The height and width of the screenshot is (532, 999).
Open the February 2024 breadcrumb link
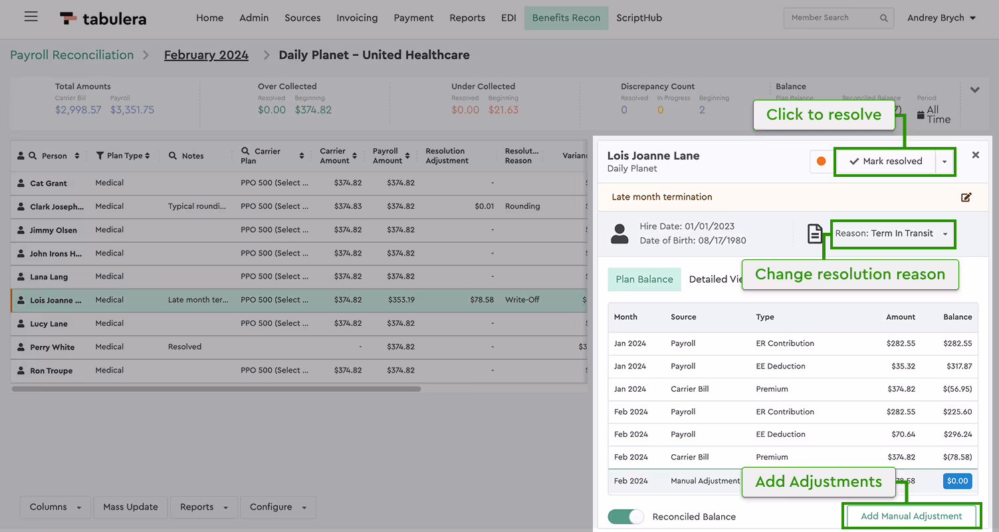pos(206,55)
